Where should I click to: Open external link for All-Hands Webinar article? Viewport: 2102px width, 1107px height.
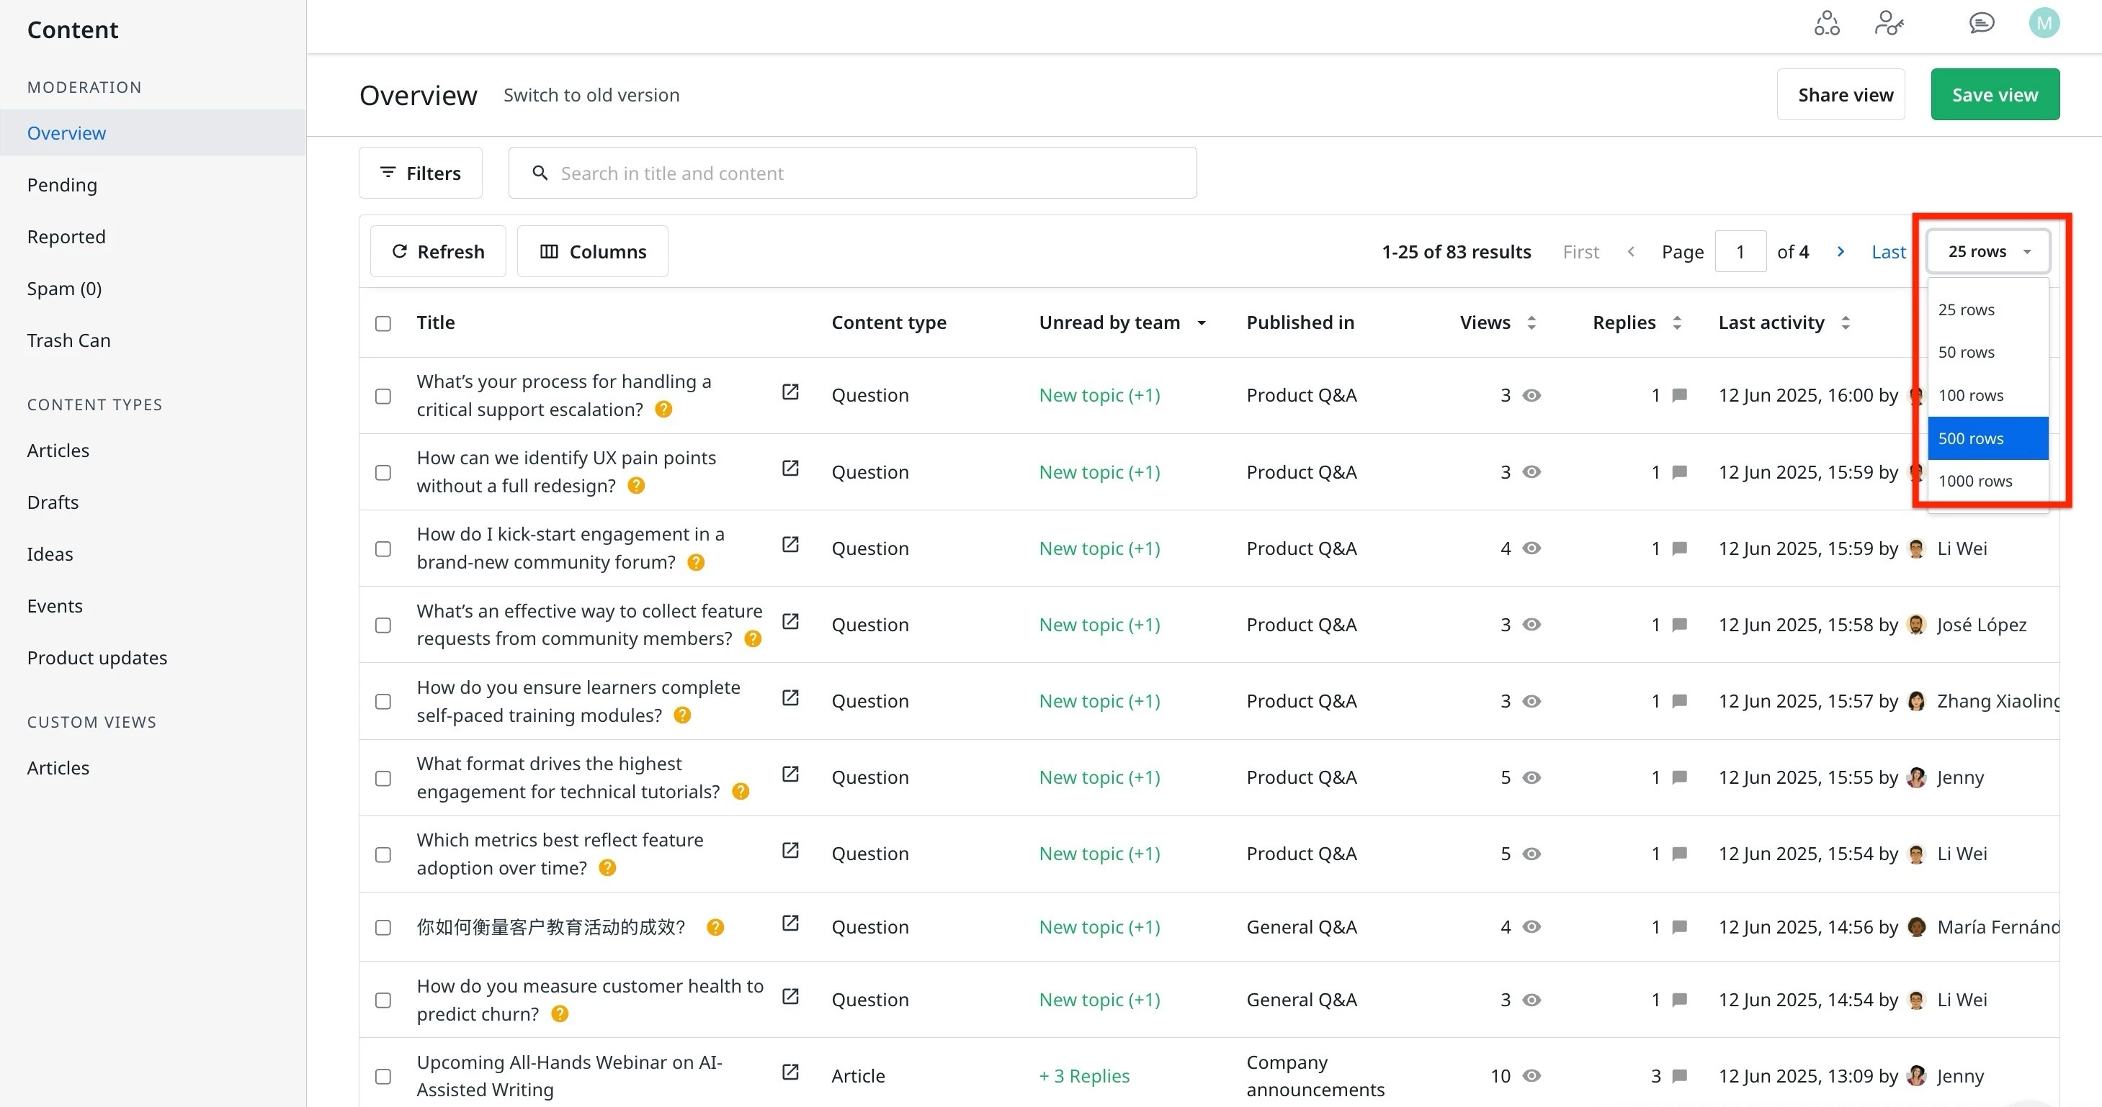click(790, 1072)
